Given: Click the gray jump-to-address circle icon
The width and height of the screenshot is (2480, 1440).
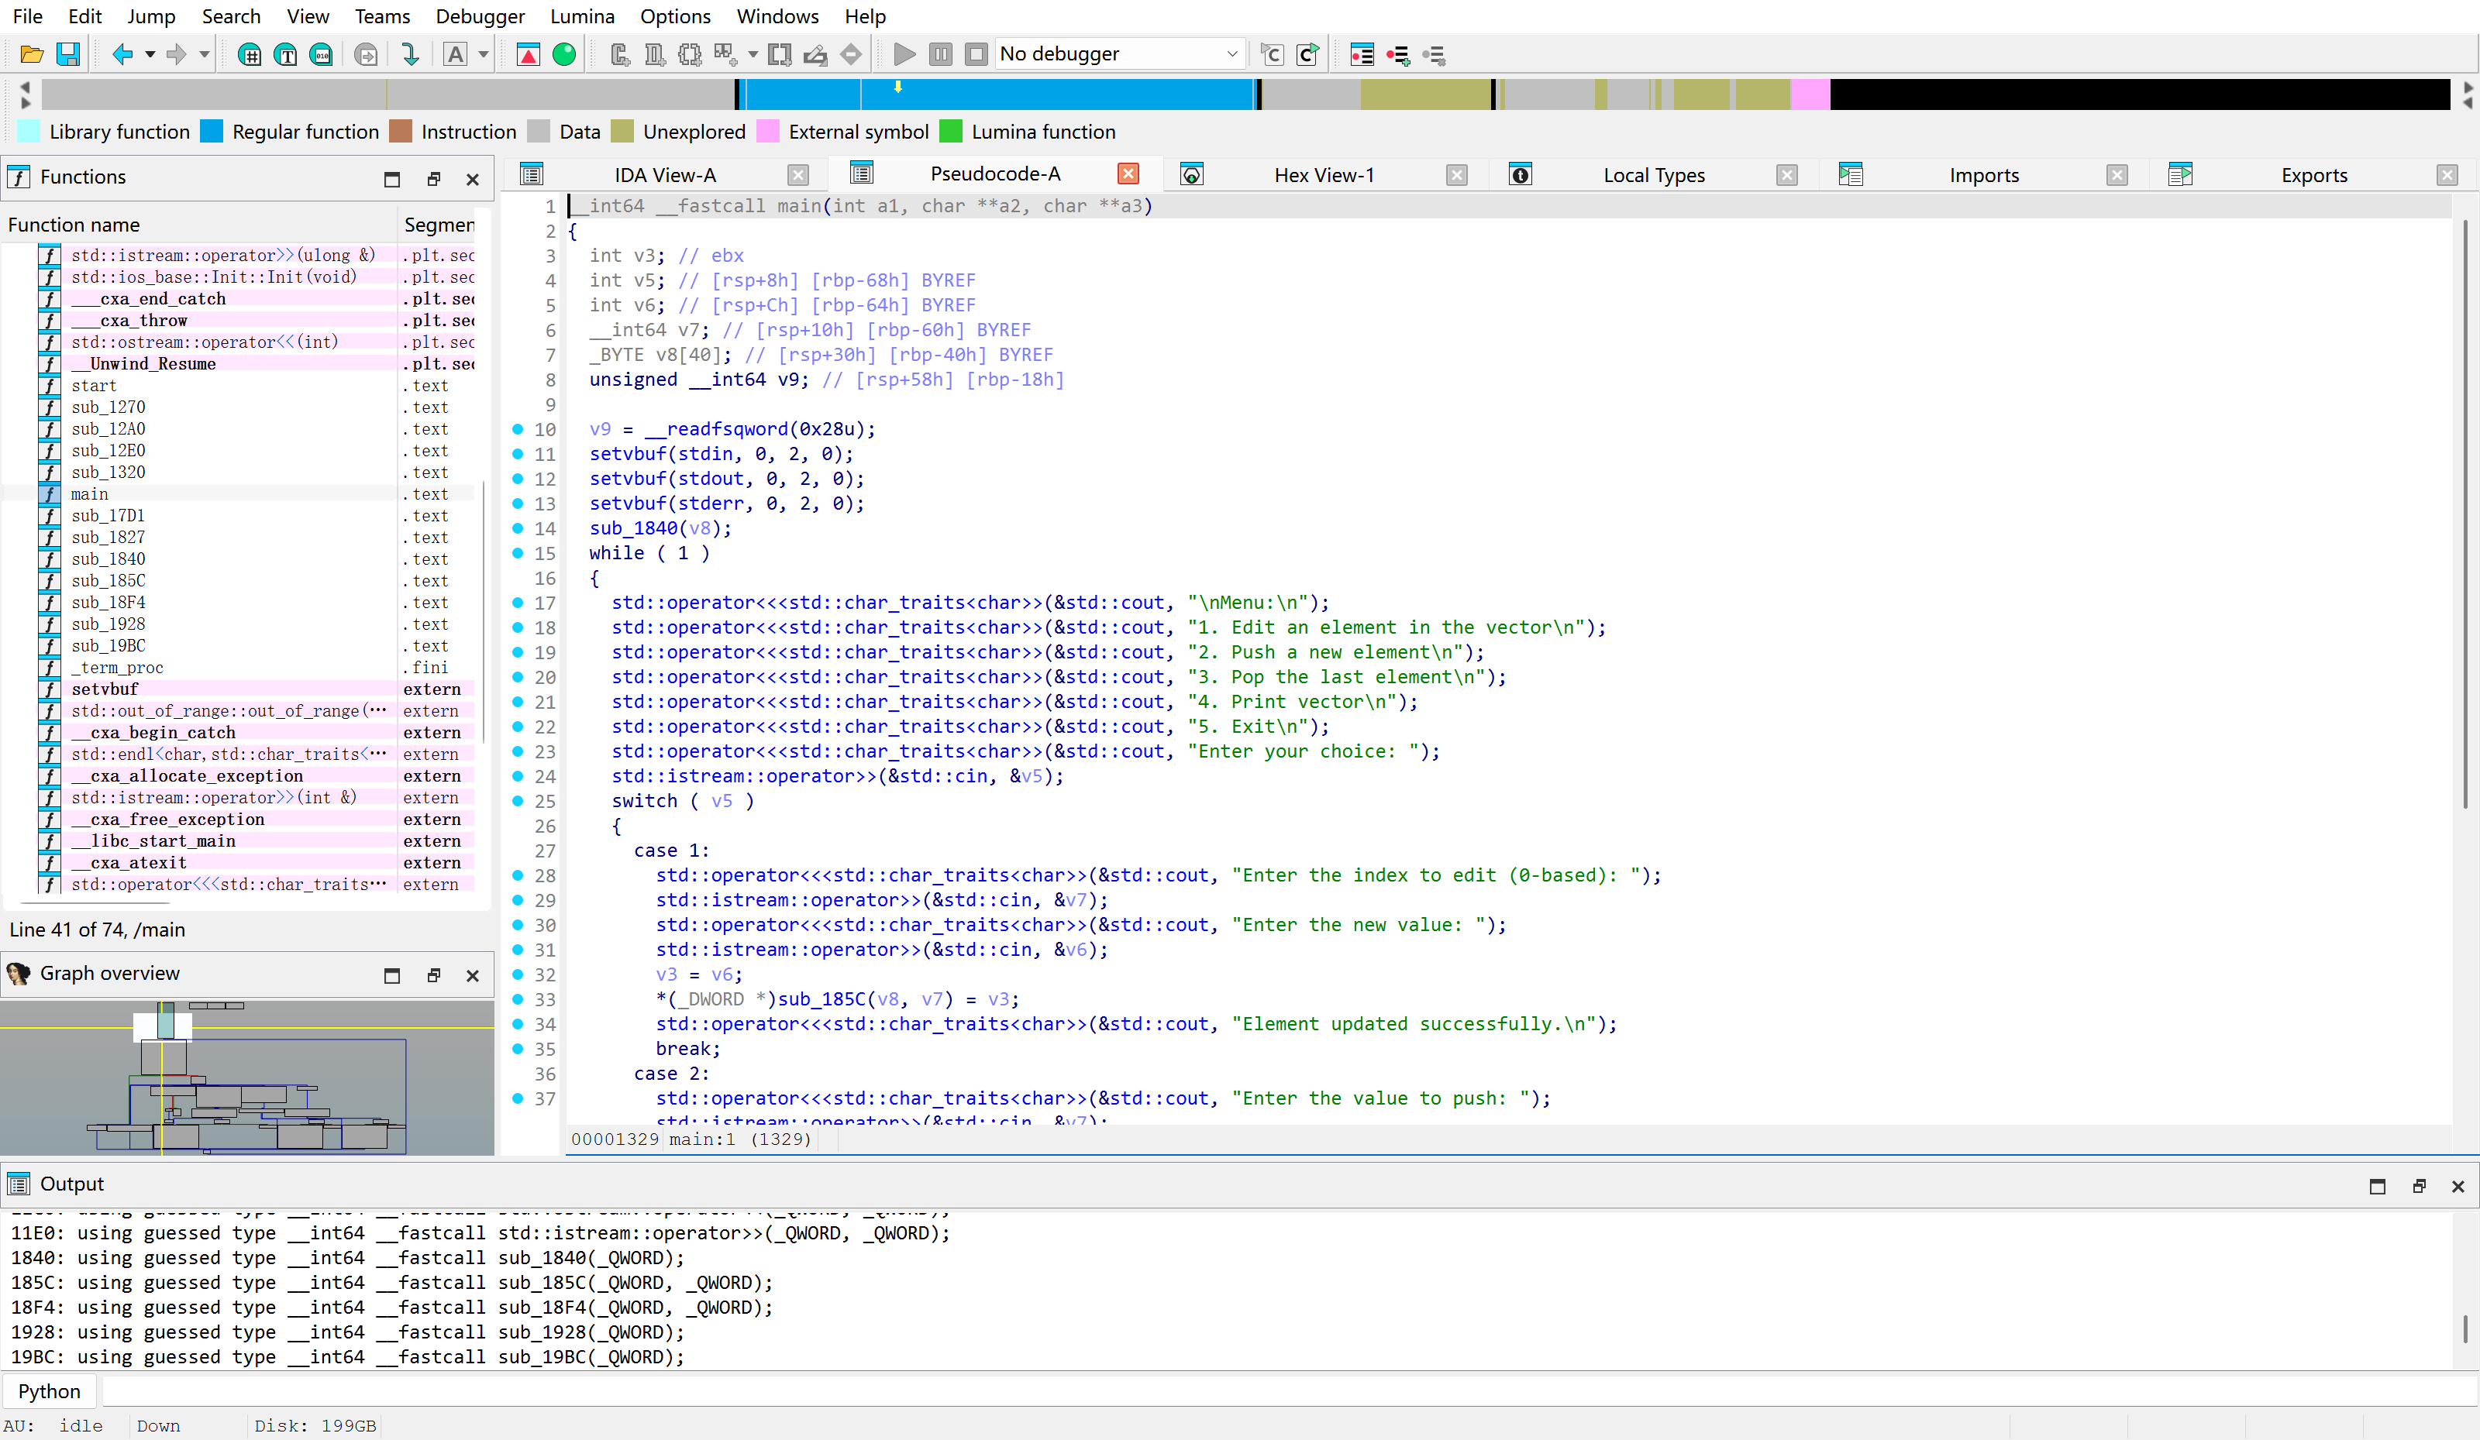Looking at the screenshot, I should [x=365, y=54].
